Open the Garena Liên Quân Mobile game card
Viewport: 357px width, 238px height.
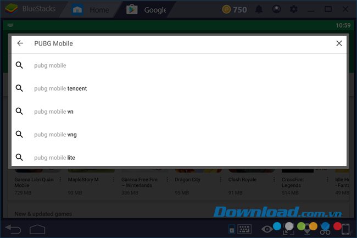[x=37, y=182]
